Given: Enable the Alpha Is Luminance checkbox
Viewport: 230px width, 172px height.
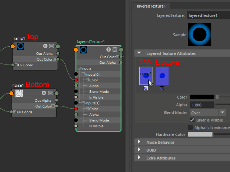Looking at the screenshot, I should pos(190,128).
